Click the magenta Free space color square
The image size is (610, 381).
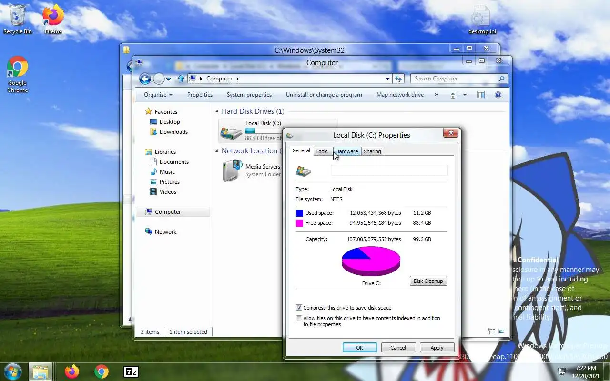pyautogui.click(x=299, y=223)
